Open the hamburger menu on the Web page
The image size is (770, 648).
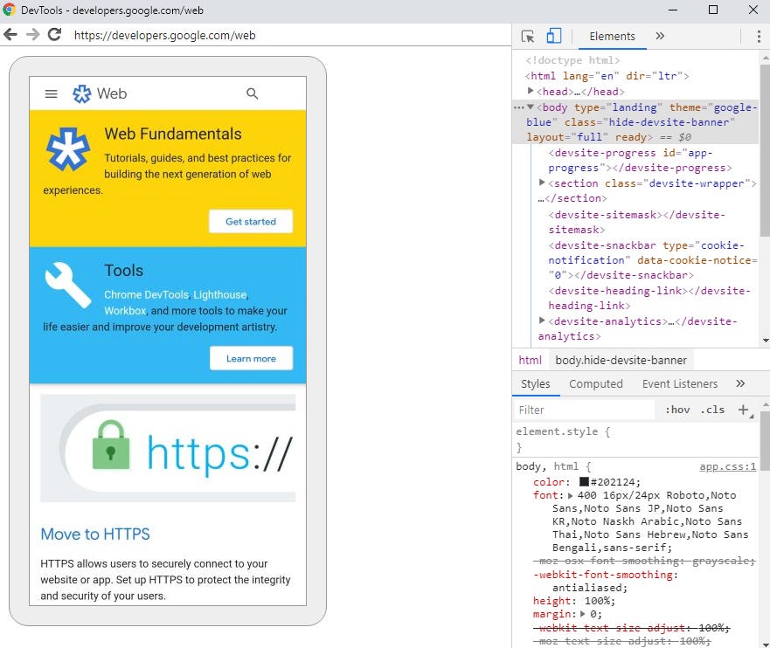[51, 93]
